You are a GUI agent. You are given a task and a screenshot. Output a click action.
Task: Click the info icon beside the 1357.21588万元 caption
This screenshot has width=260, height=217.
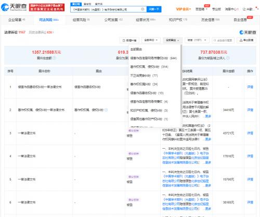click(x=54, y=58)
